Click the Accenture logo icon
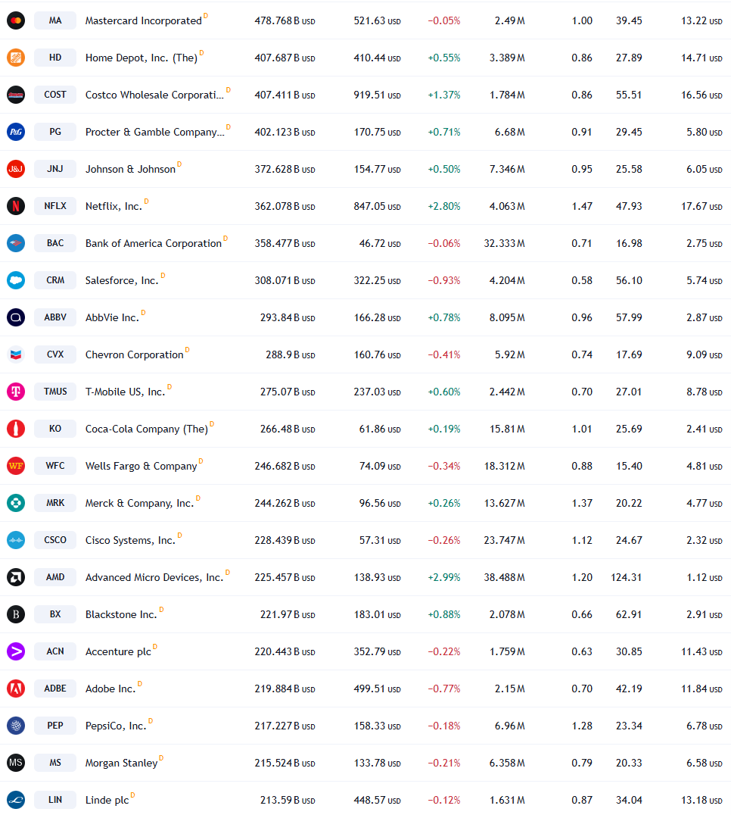 (x=16, y=651)
